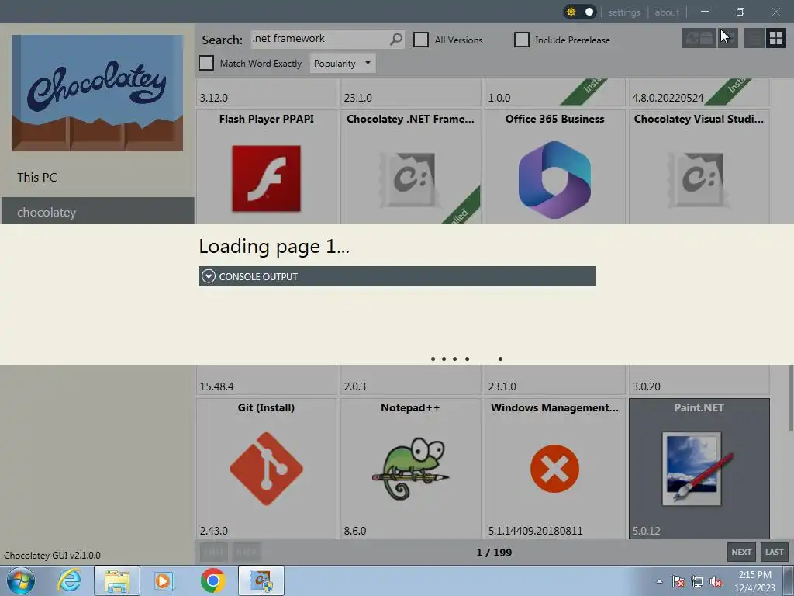Click the muted volume tray icon
This screenshot has height=596, width=794.
point(716,581)
